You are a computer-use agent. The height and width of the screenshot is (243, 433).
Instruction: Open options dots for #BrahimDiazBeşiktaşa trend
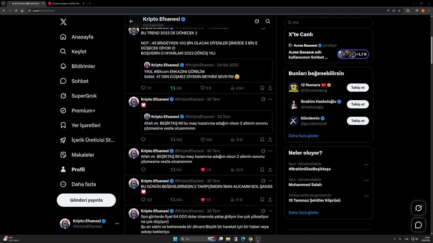pos(367,165)
